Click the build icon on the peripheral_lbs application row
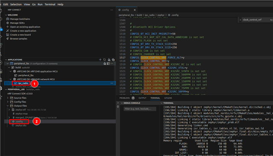Screen dimensions: 273x156 pyautogui.click(x=105, y=64)
